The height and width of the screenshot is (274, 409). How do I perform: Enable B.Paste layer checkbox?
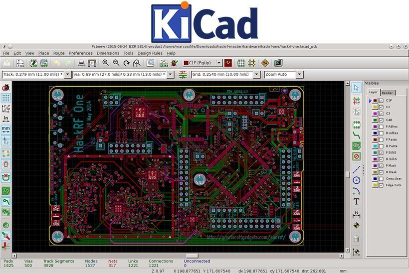381,146
